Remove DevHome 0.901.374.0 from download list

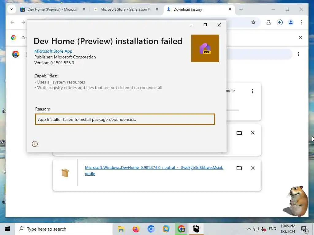pos(253,168)
